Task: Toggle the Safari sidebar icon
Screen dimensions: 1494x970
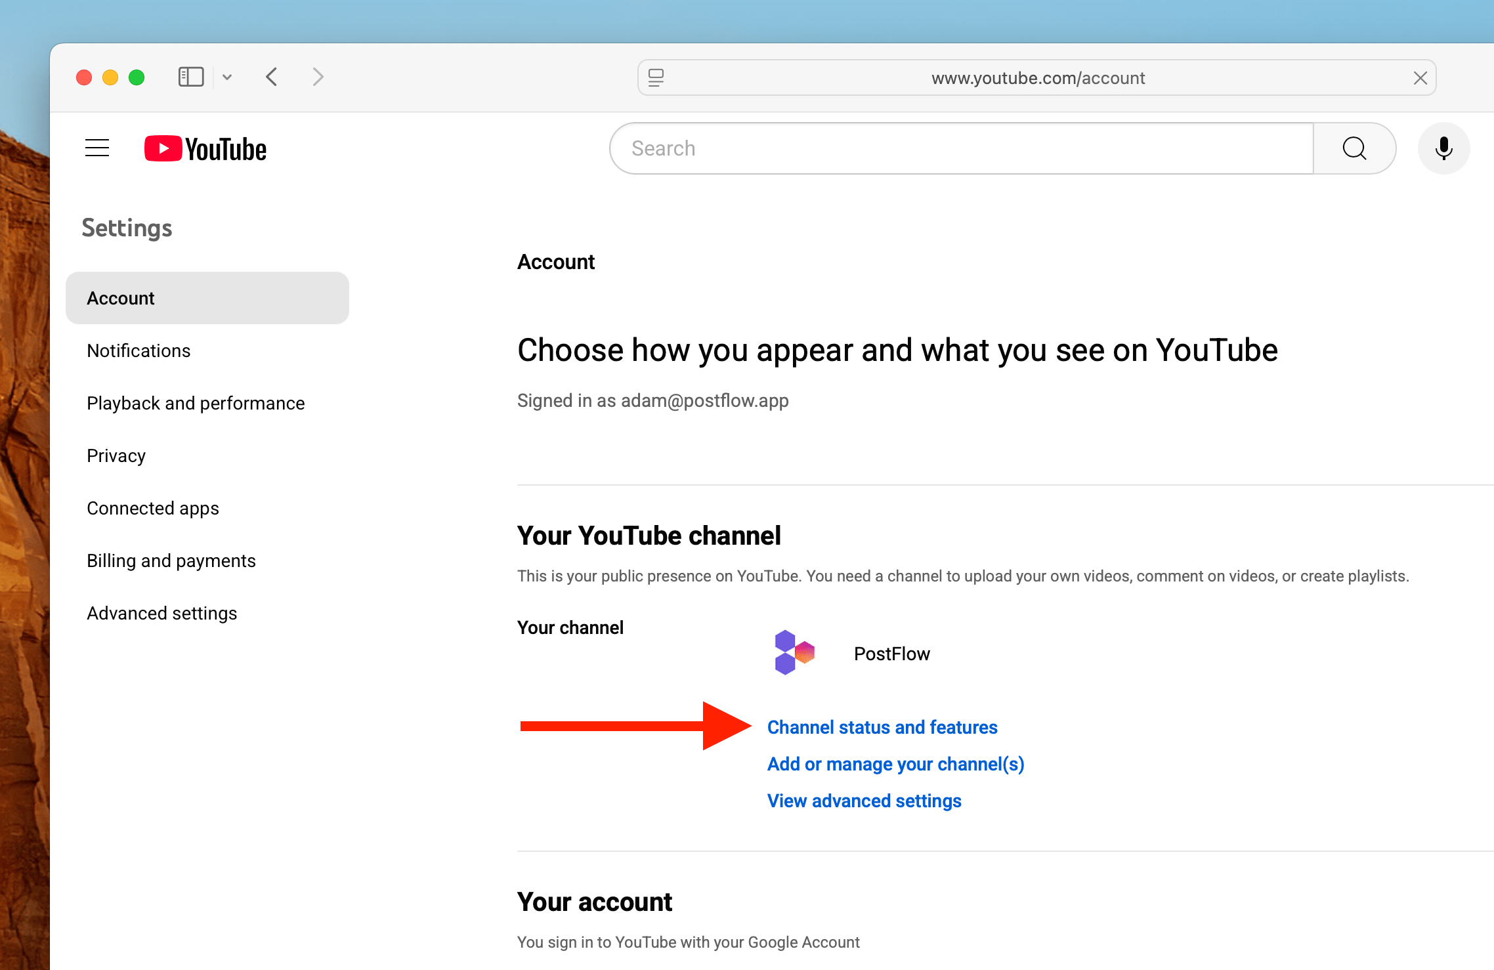Action: point(190,77)
